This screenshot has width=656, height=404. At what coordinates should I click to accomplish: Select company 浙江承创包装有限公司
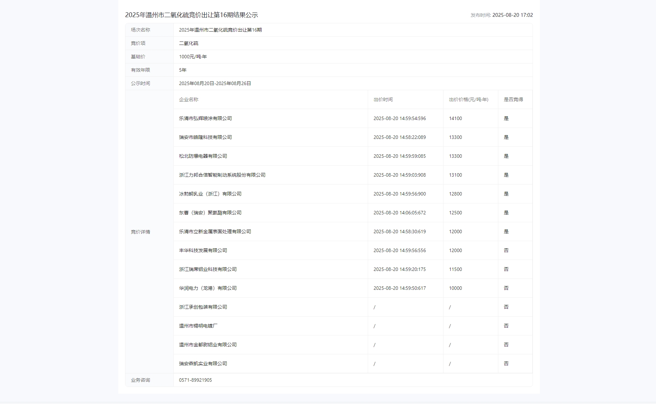coord(203,307)
